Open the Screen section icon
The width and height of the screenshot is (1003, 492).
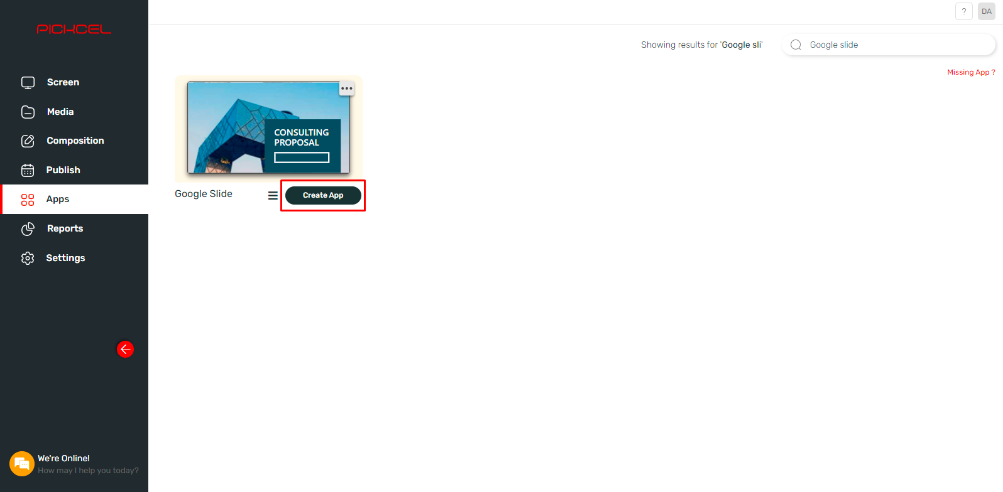[x=28, y=82]
